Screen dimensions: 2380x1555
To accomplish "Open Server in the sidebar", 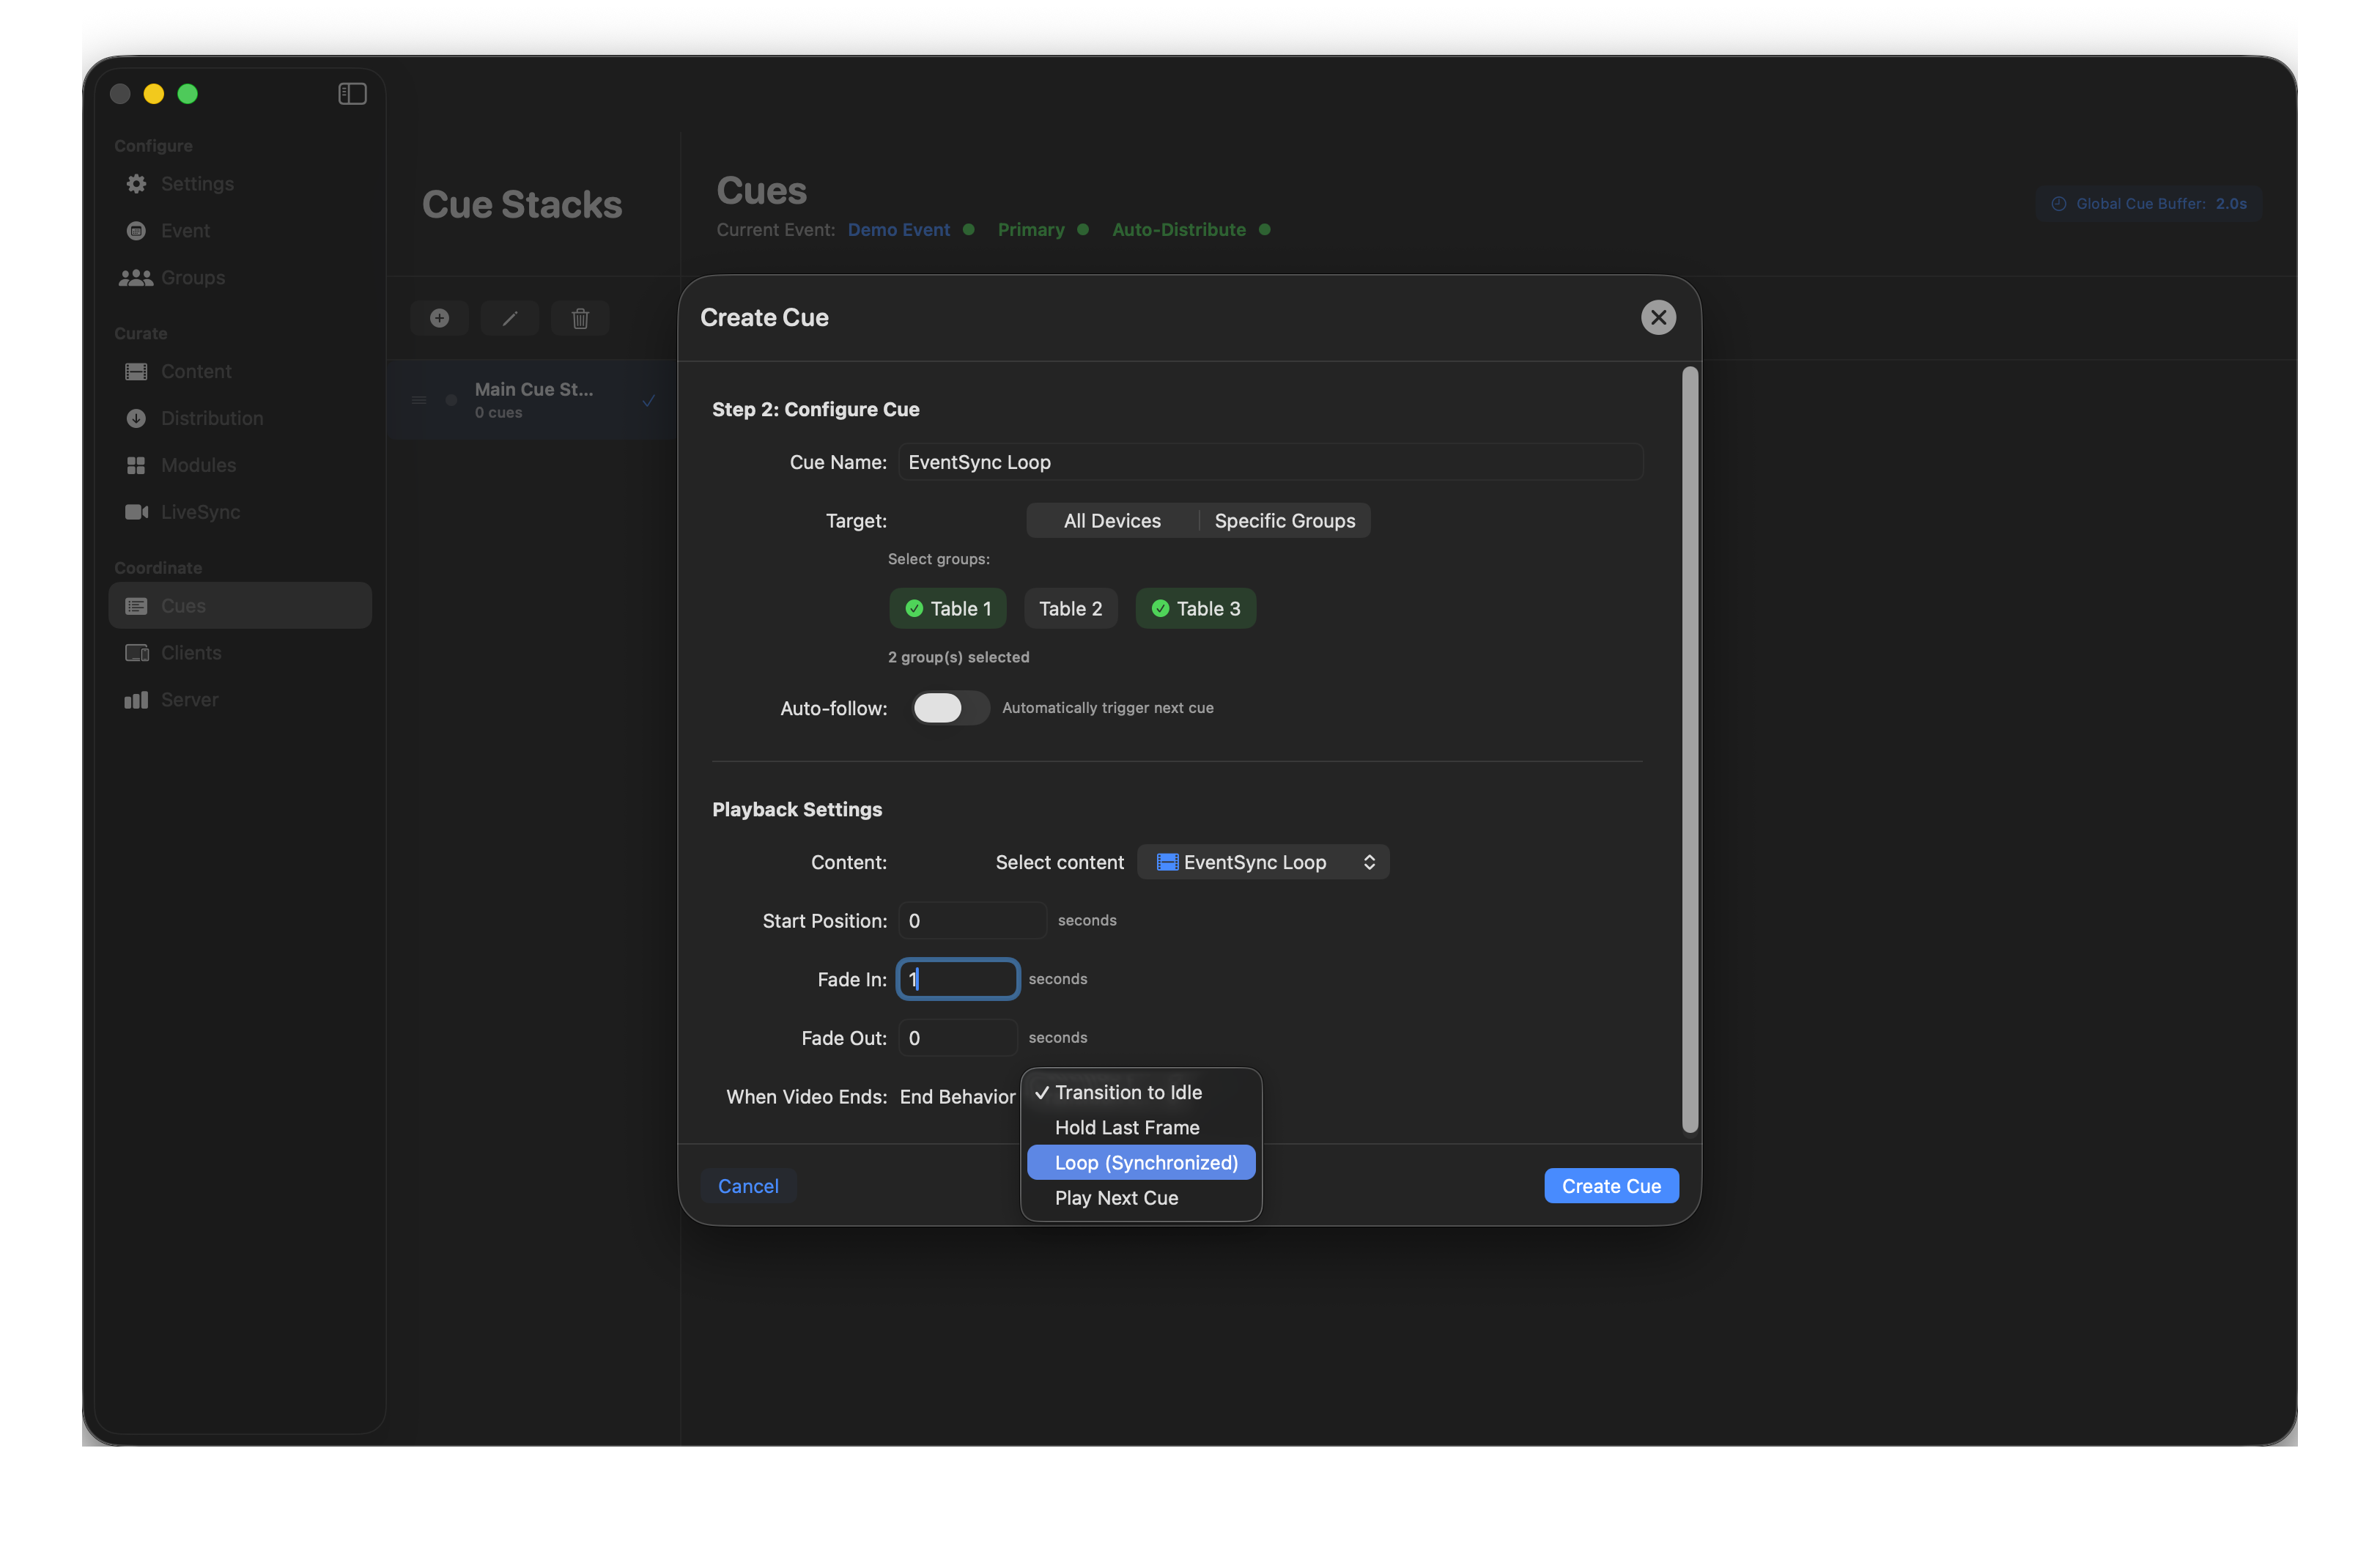I will point(240,700).
